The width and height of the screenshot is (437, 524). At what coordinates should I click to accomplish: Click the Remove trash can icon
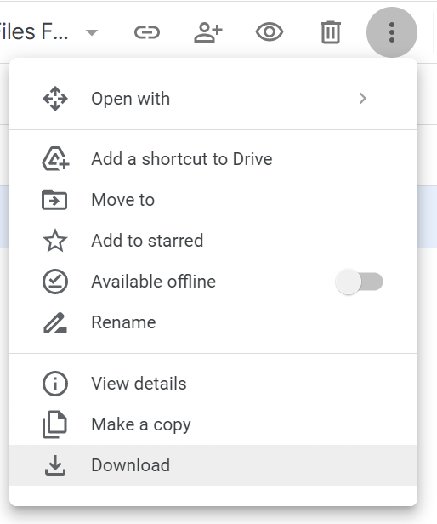(x=331, y=32)
